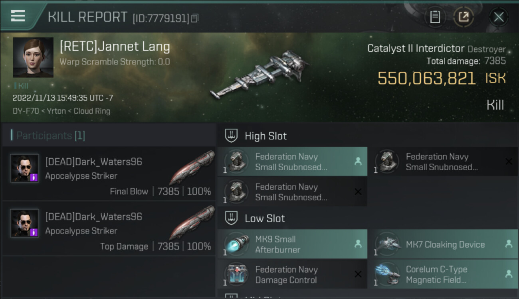Copy the kill report ID icon
519x299 pixels.
(x=194, y=18)
